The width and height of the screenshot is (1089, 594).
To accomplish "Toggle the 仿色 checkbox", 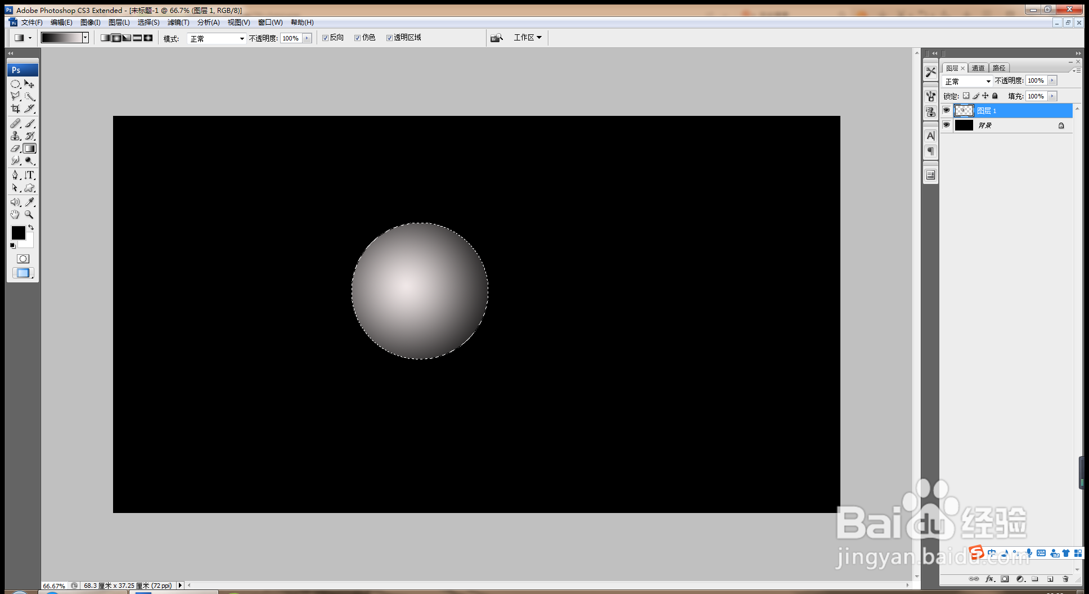I will tap(357, 38).
